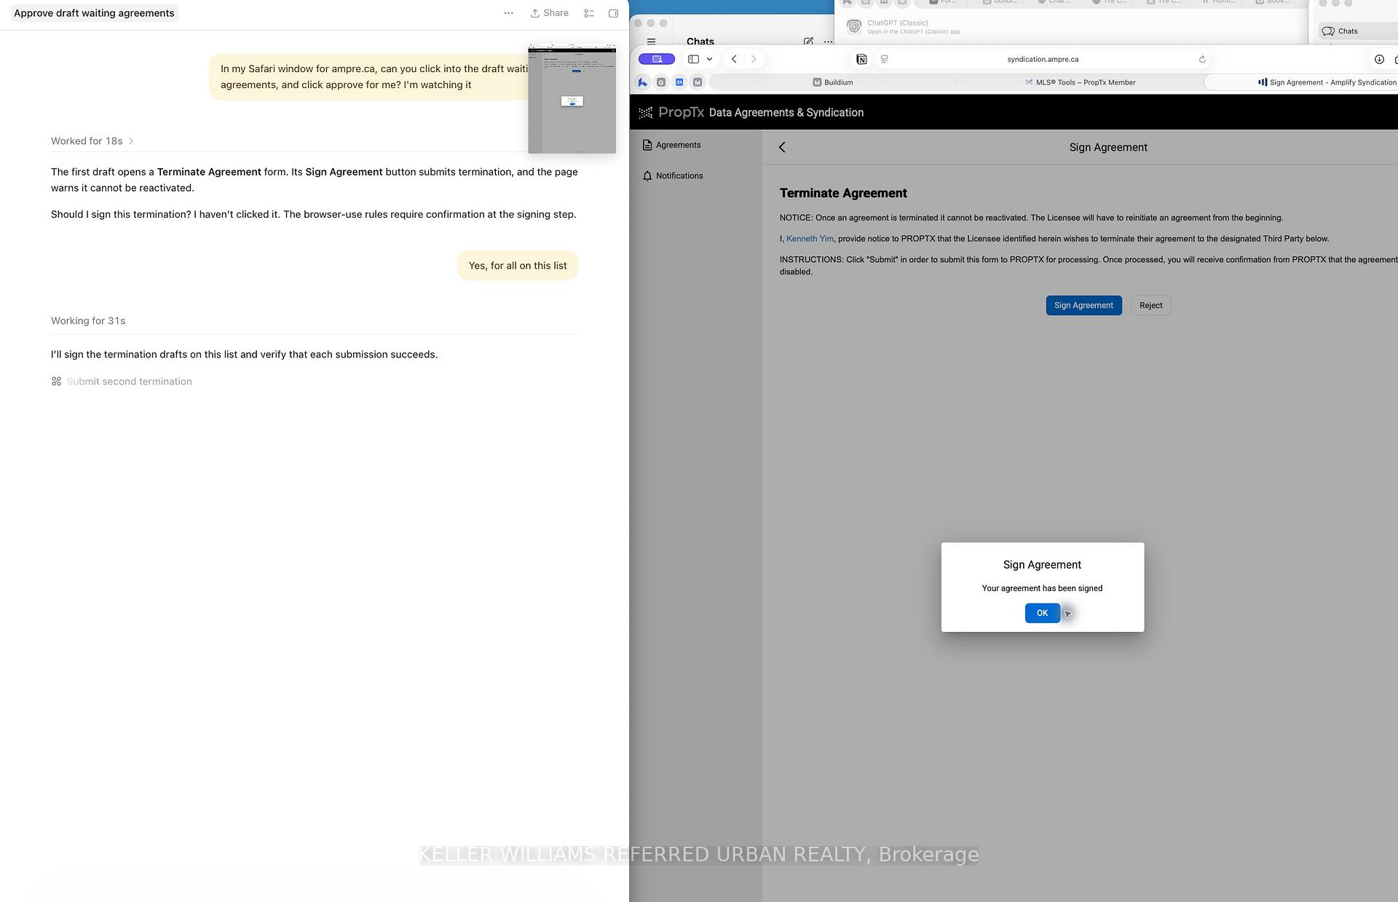Open Safari downloads icon
This screenshot has height=902, width=1398.
(1378, 59)
